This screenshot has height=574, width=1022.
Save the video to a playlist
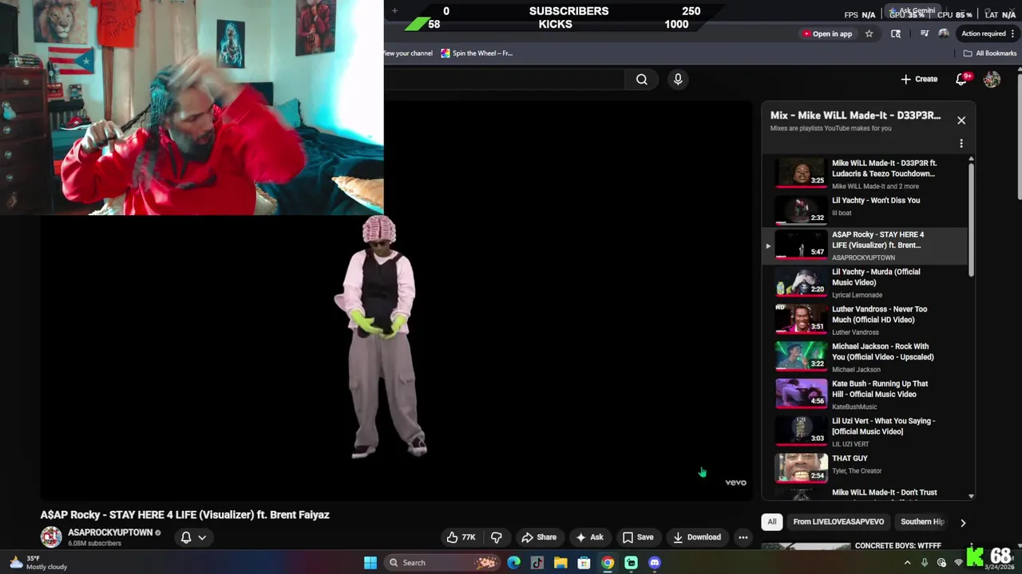(x=638, y=537)
